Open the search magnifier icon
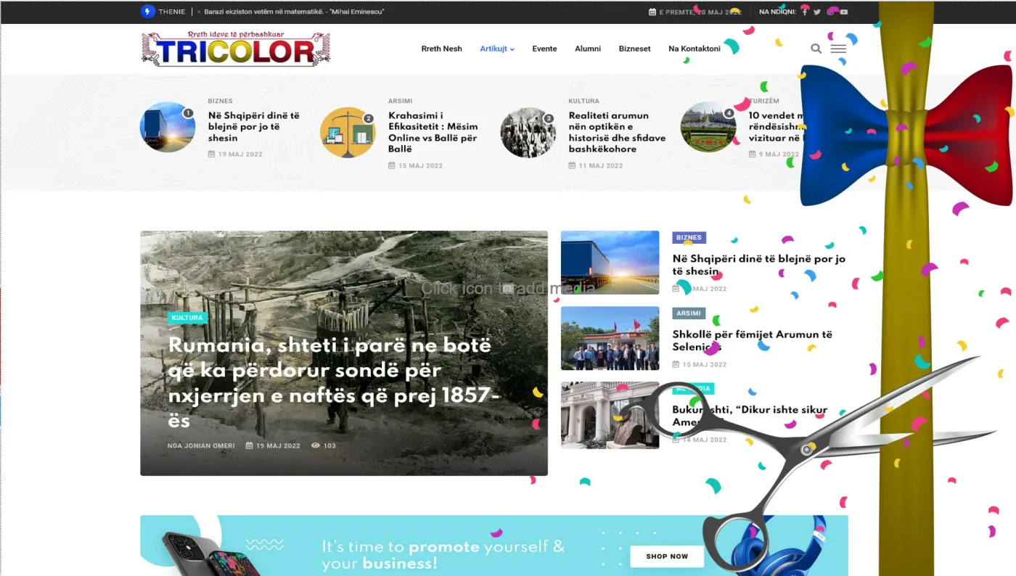This screenshot has width=1016, height=576. pos(816,49)
